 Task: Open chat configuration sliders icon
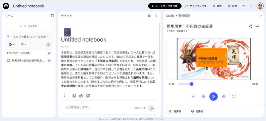[x=149, y=16]
